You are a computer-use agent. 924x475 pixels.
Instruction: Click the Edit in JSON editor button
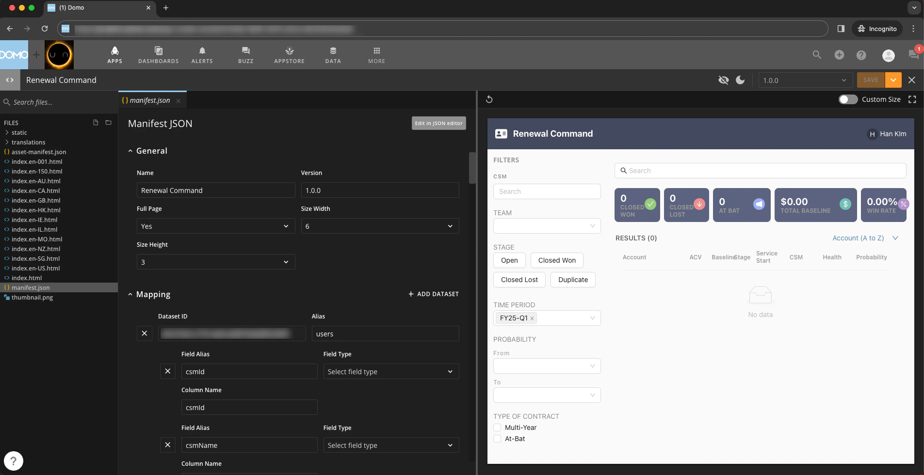pos(439,123)
